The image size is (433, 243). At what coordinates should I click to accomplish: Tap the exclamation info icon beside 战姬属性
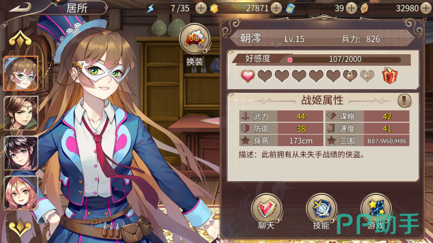[x=404, y=100]
